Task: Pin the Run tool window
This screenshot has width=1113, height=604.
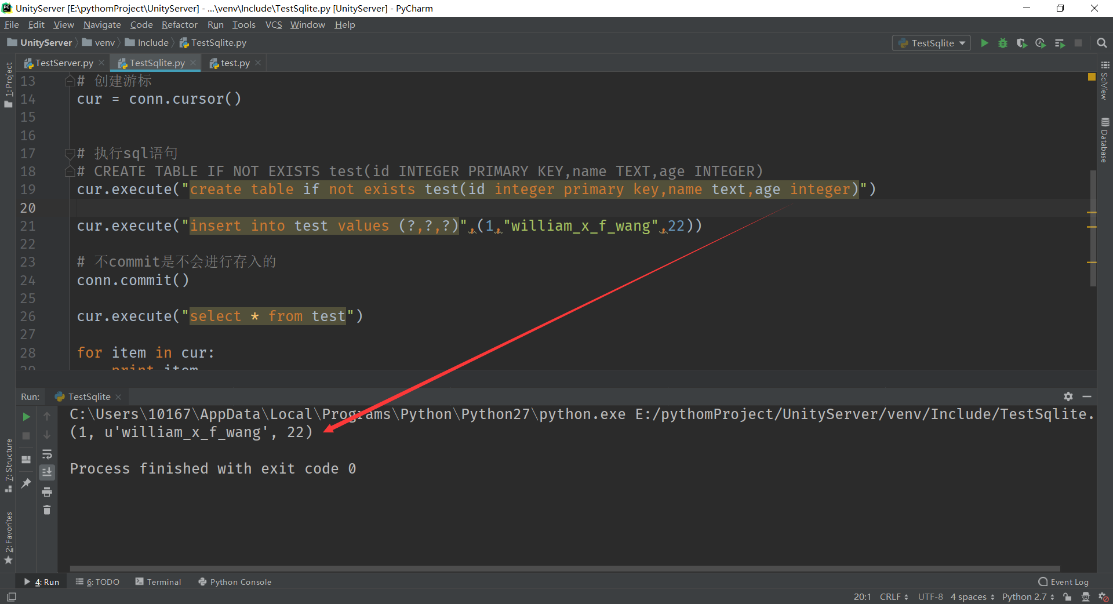Action: pyautogui.click(x=26, y=483)
